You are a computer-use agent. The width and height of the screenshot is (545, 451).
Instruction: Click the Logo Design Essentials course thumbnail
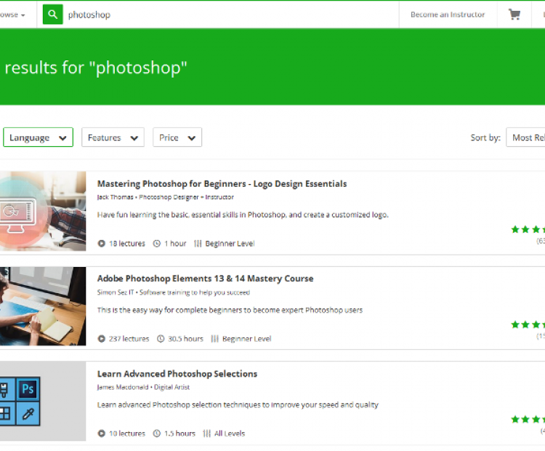[43, 211]
